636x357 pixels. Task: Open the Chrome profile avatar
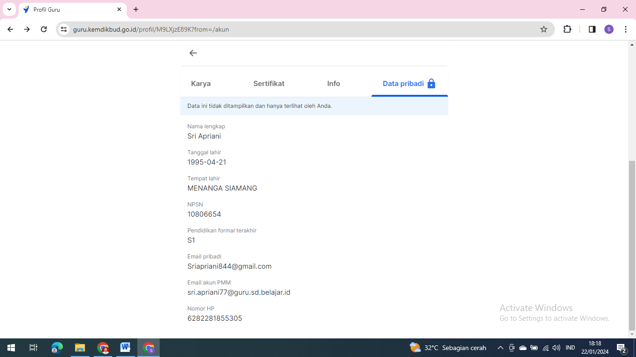609,29
